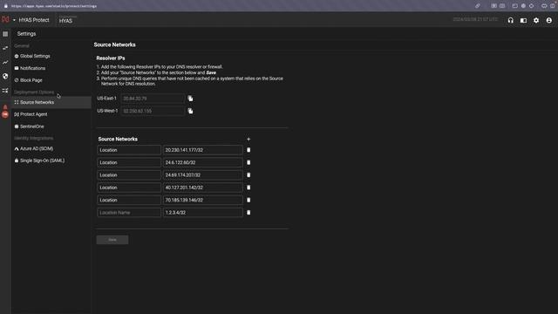Click the red alert badge in the left rail
The height and width of the screenshot is (314, 558).
click(5, 114)
